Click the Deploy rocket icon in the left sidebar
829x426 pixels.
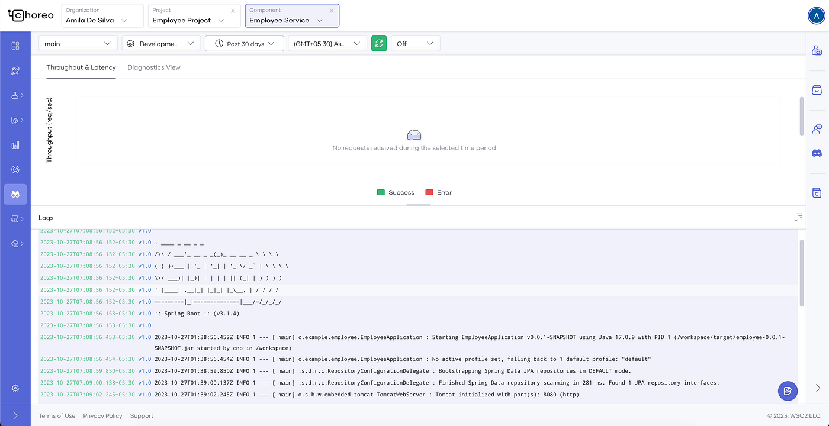point(15,70)
